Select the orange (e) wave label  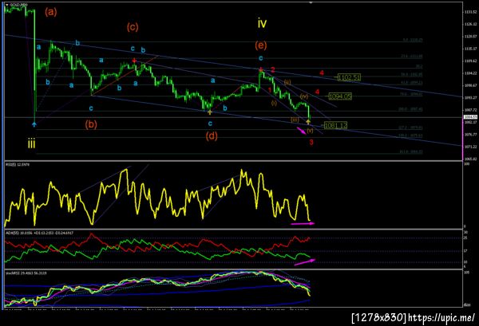click(x=261, y=45)
